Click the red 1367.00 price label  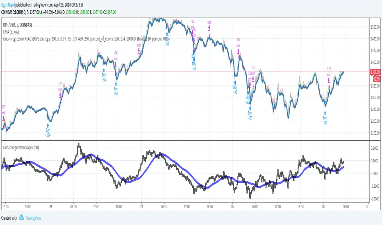point(375,72)
